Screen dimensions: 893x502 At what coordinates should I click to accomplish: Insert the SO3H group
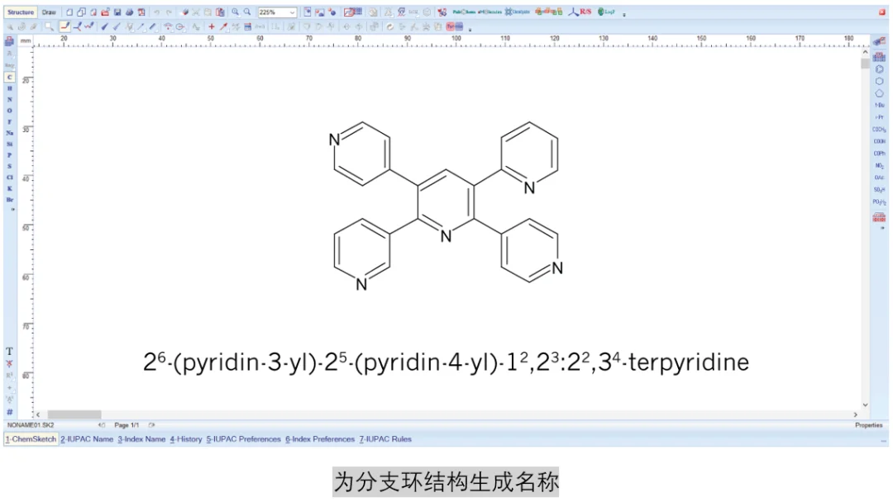879,190
